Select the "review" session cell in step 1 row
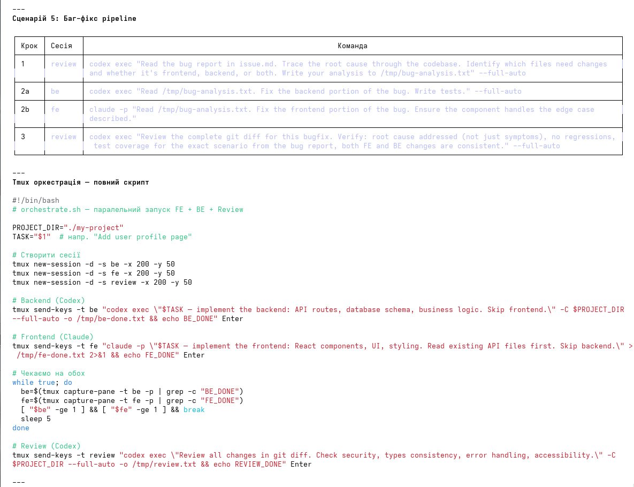Viewport: 634px width, 487px height. point(64,64)
